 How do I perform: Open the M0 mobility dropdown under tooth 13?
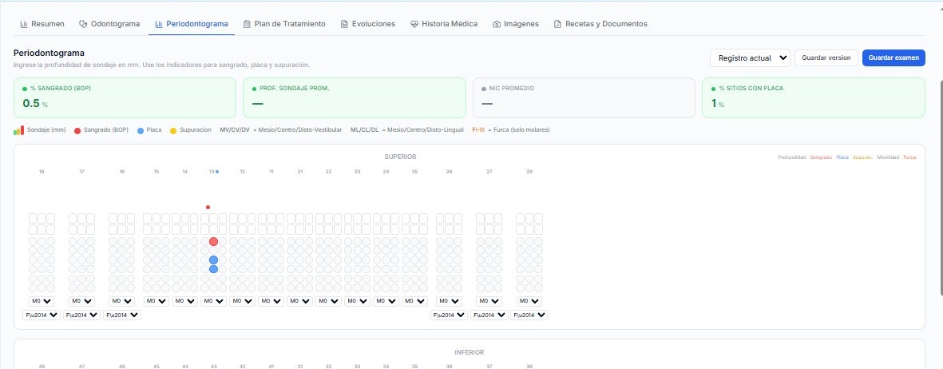tap(213, 301)
